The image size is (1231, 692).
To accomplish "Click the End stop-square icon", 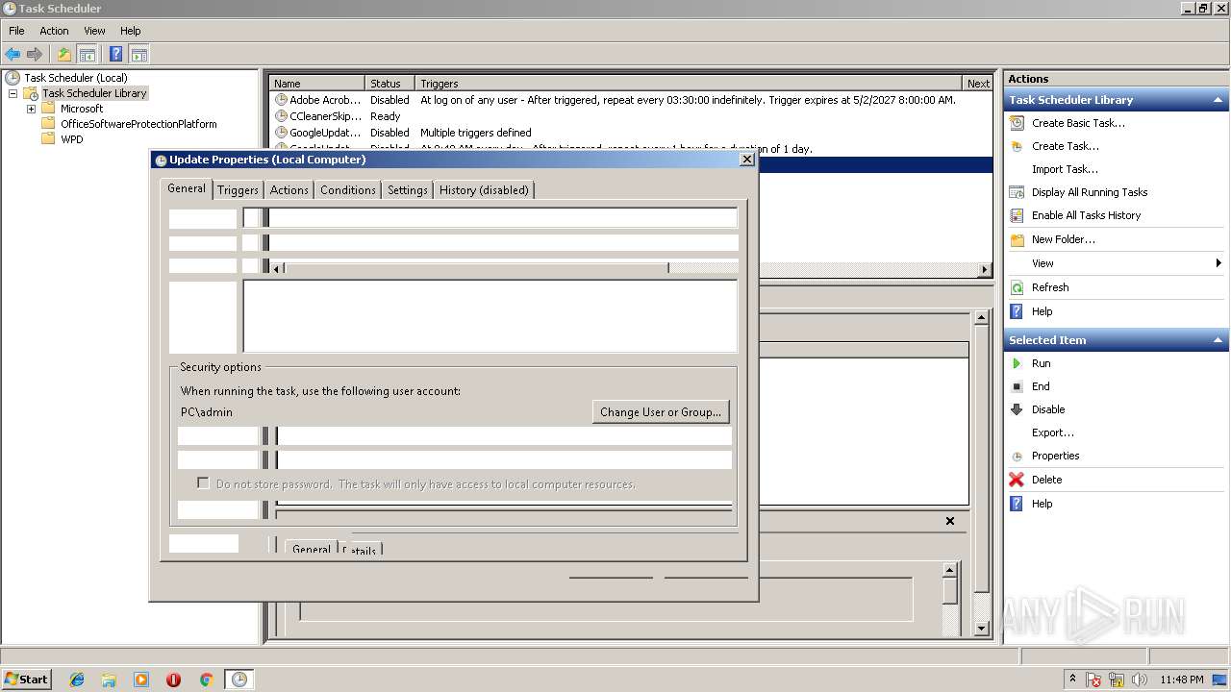I will tap(1017, 386).
